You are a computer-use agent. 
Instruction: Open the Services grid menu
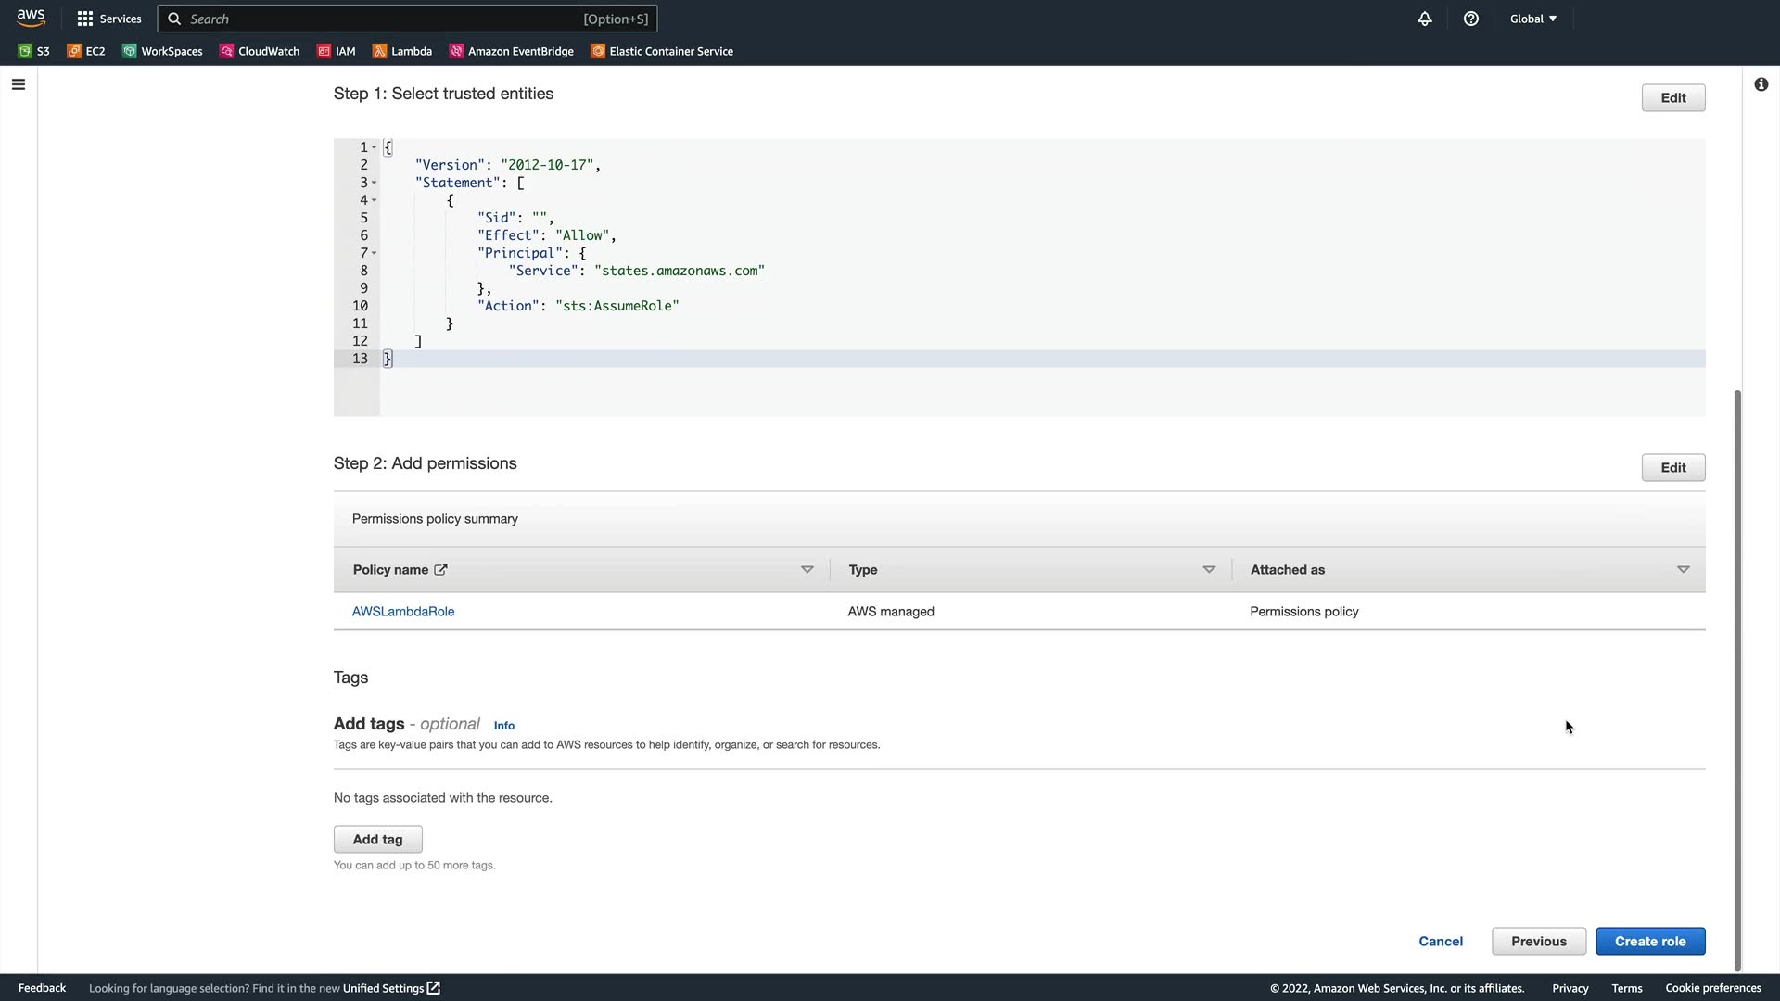pyautogui.click(x=109, y=19)
